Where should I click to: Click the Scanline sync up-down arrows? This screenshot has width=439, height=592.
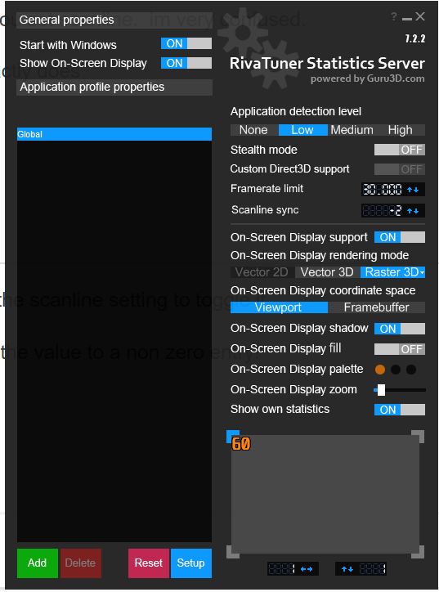413,211
